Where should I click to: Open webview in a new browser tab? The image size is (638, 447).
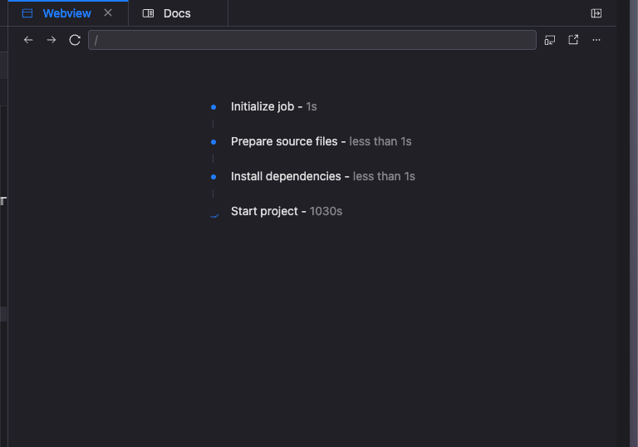click(573, 40)
